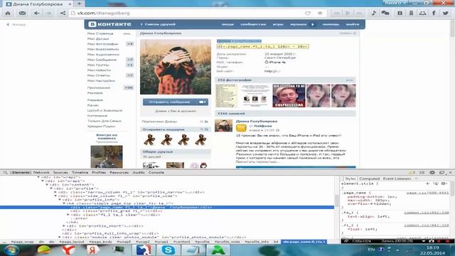Viewport: 455px width, 256px height.
Task: Open DevTools settings gear icon
Action: point(432,172)
